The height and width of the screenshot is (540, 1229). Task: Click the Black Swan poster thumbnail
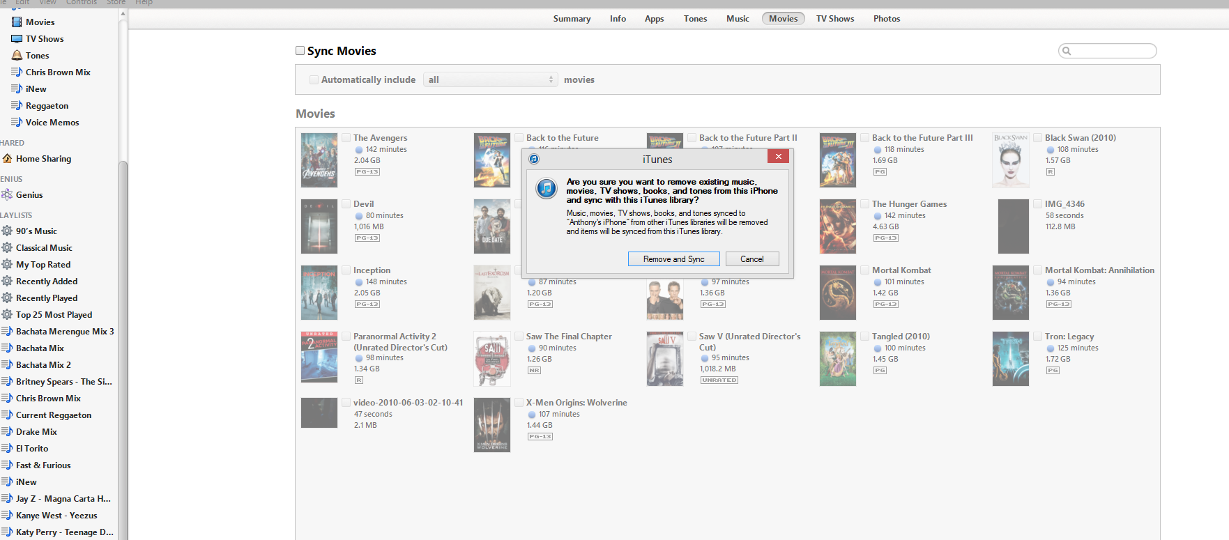pos(1011,160)
